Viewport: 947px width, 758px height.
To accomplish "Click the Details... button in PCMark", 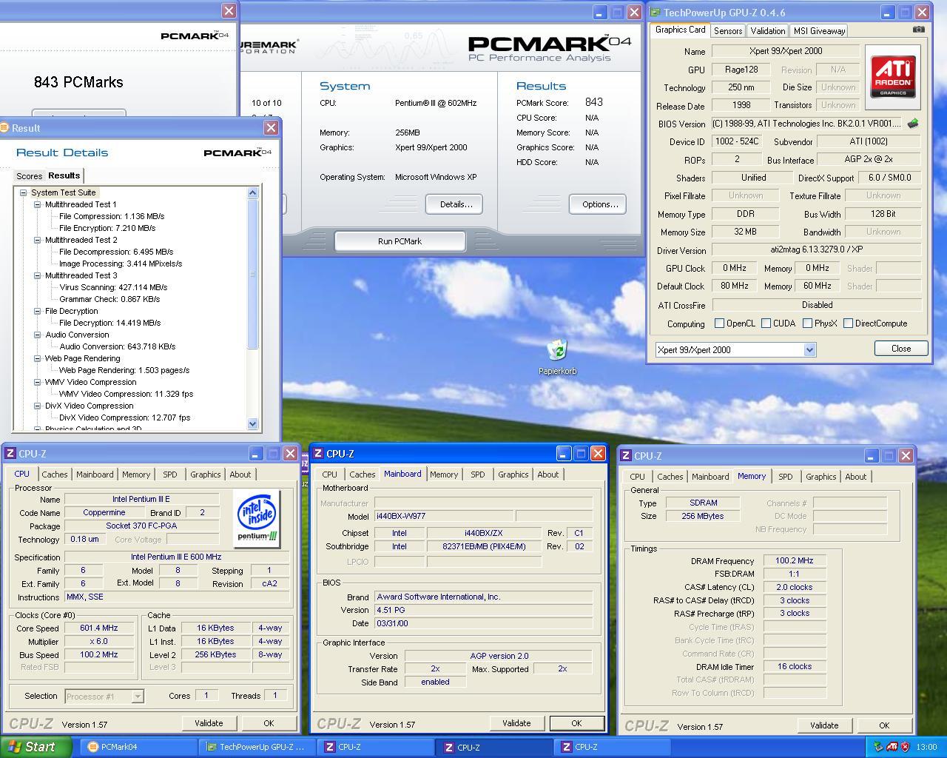I will tap(454, 204).
